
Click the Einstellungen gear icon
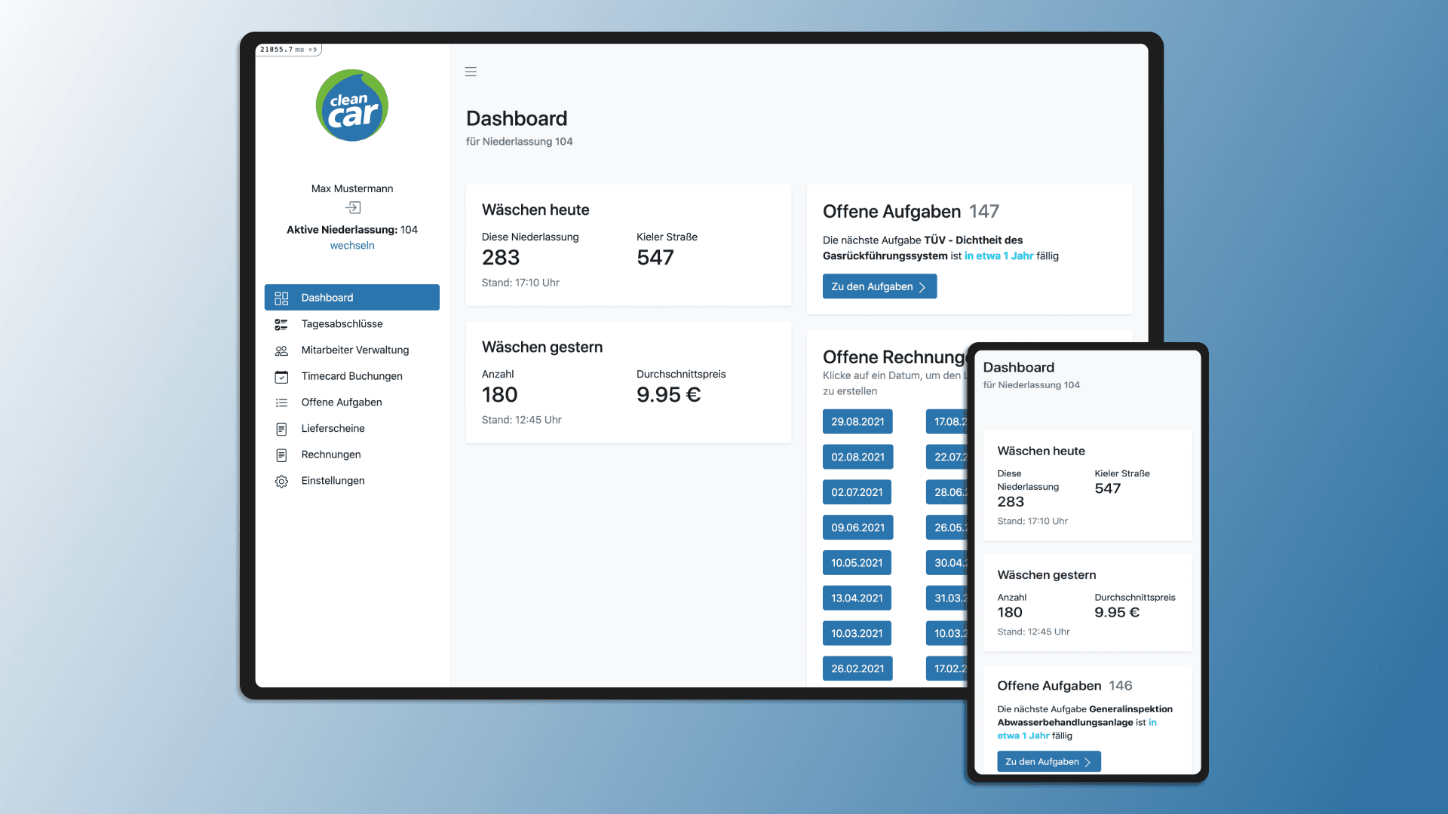point(281,481)
